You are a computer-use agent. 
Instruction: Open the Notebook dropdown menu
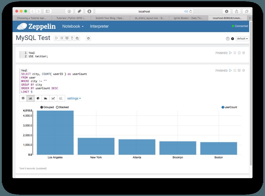tap(73, 26)
